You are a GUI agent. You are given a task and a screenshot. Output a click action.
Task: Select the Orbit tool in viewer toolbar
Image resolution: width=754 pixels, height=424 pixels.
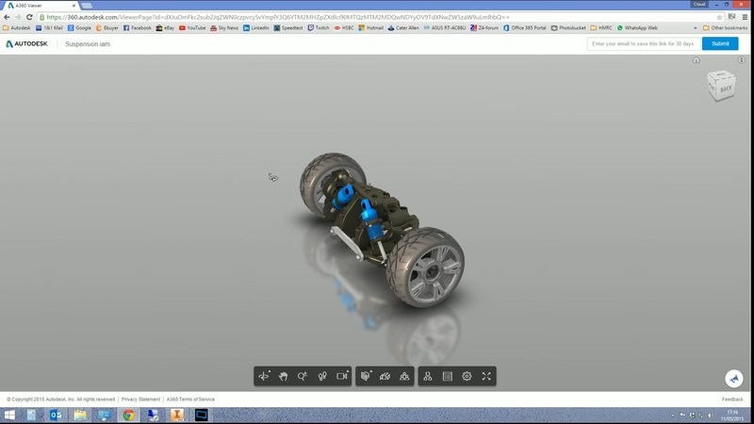coord(264,376)
